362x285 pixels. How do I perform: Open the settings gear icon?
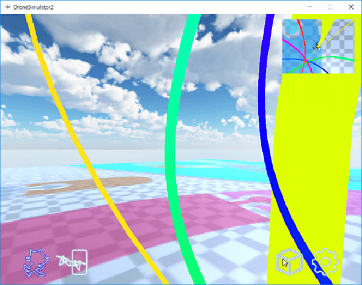tap(326, 262)
